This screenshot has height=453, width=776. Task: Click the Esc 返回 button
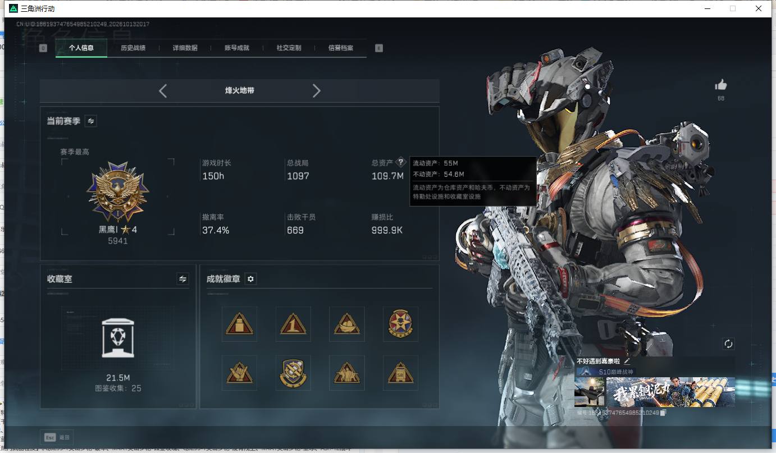point(57,437)
